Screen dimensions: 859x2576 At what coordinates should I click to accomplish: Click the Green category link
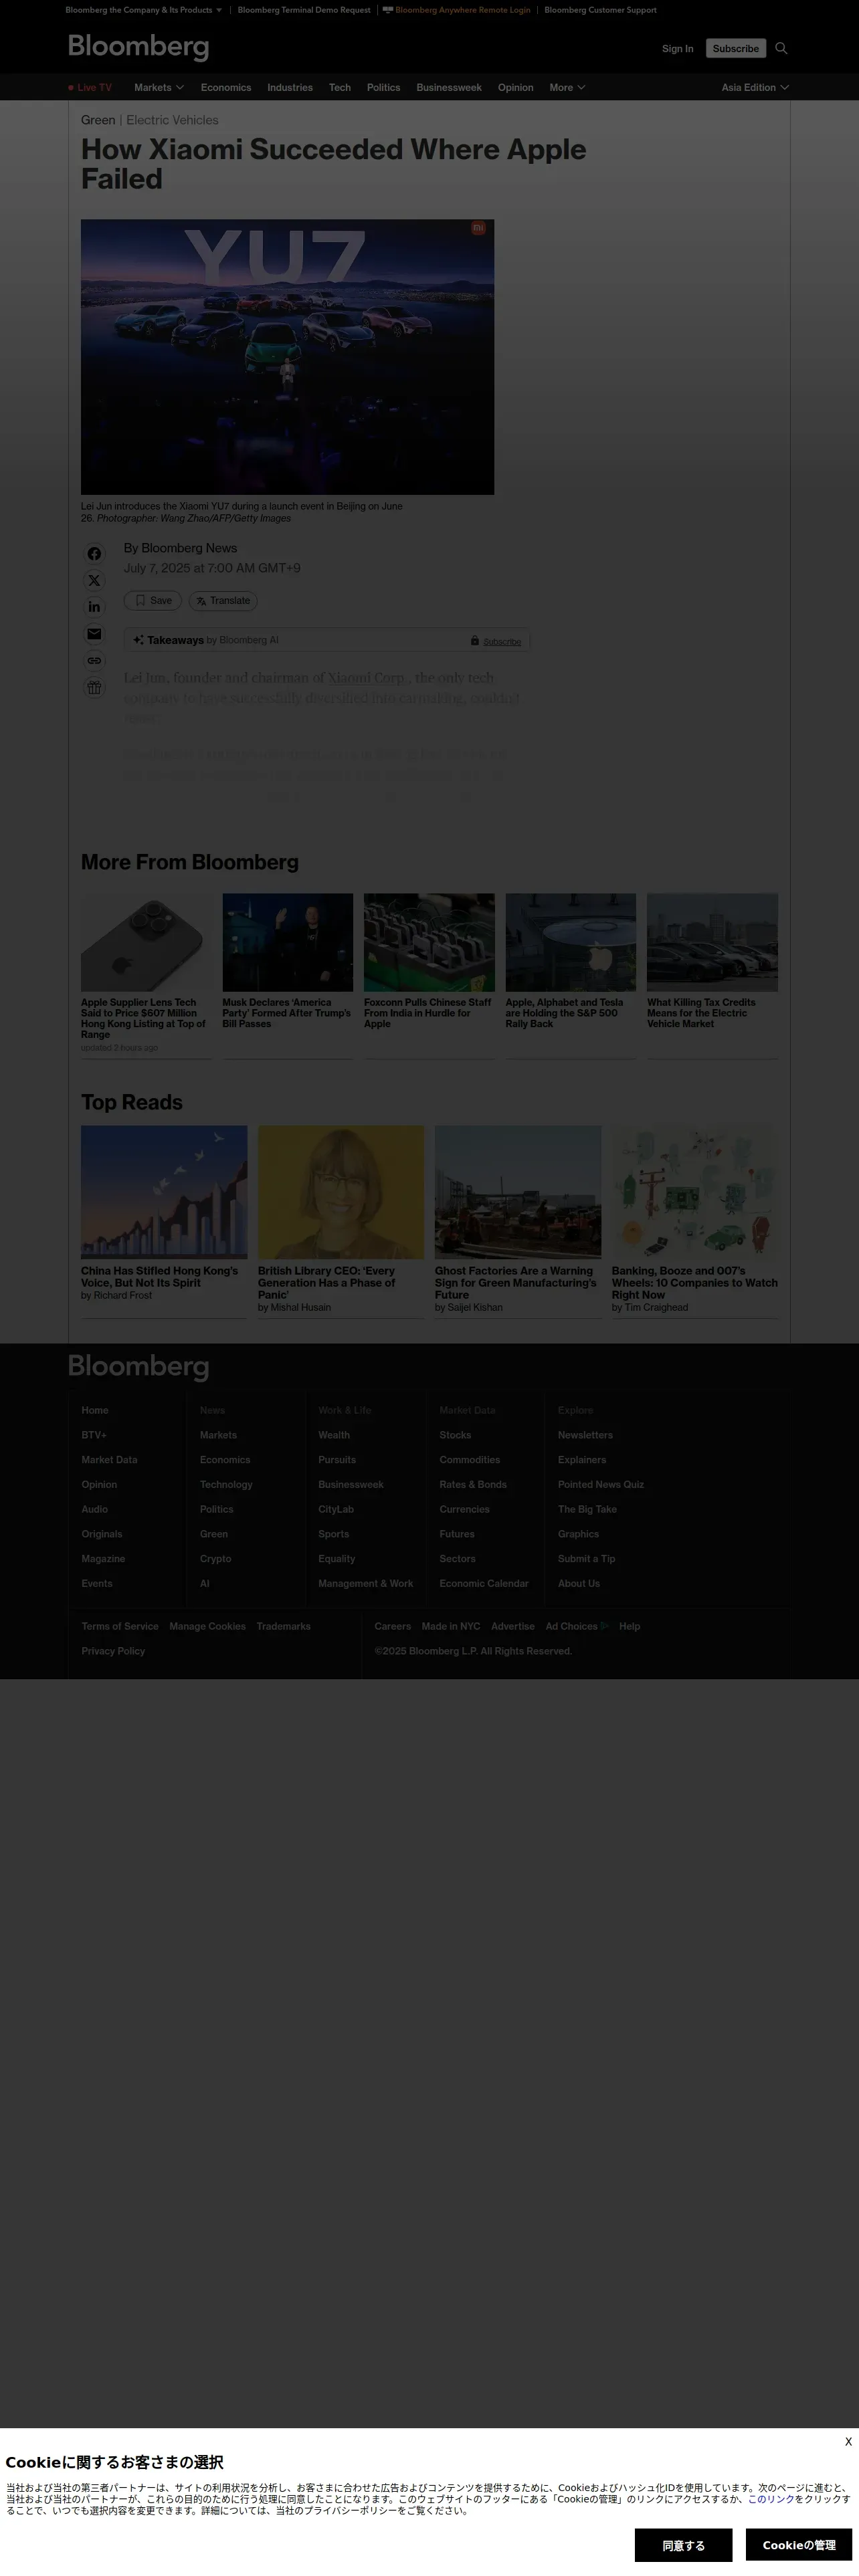point(98,120)
